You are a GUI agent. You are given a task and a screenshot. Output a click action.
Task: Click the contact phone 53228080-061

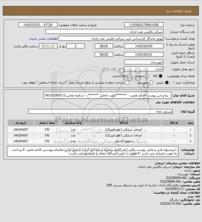point(171,182)
